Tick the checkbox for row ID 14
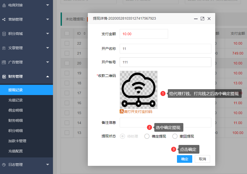The width and height of the screenshot is (247, 174). [x=67, y=123]
